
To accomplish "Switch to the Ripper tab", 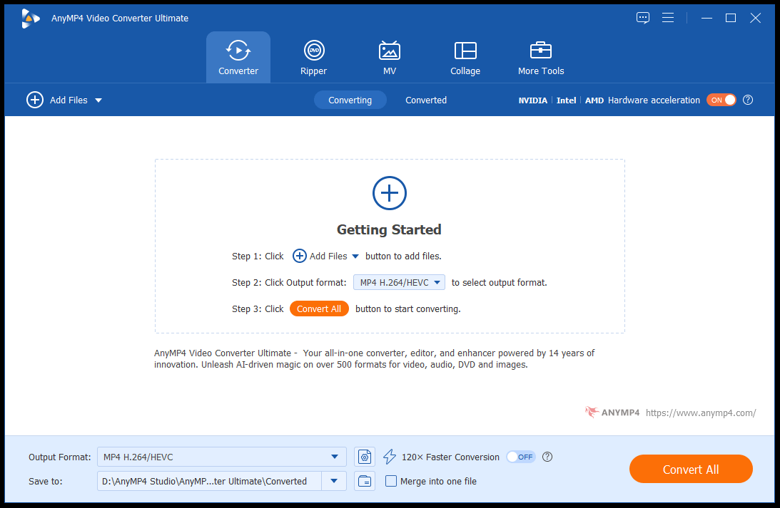I will coord(314,57).
